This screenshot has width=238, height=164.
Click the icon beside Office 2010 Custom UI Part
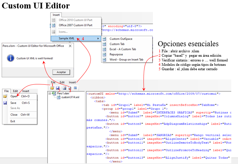53,20
